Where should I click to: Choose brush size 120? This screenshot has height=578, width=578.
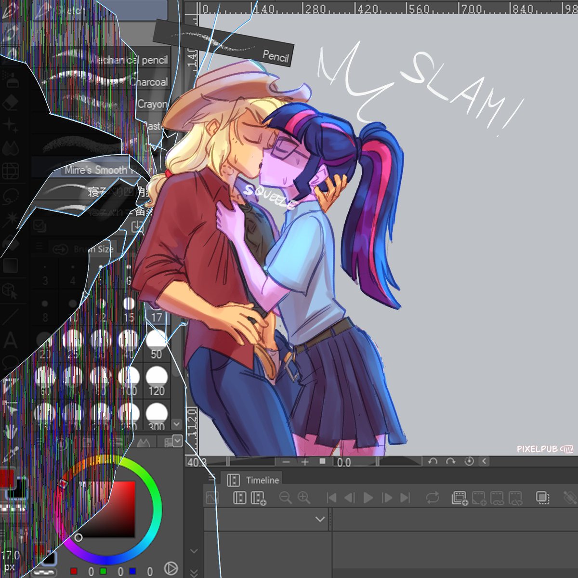pos(157,381)
